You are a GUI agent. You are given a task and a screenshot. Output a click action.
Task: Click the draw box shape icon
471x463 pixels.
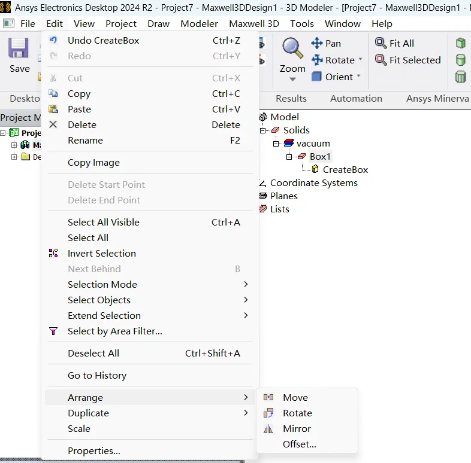(460, 43)
